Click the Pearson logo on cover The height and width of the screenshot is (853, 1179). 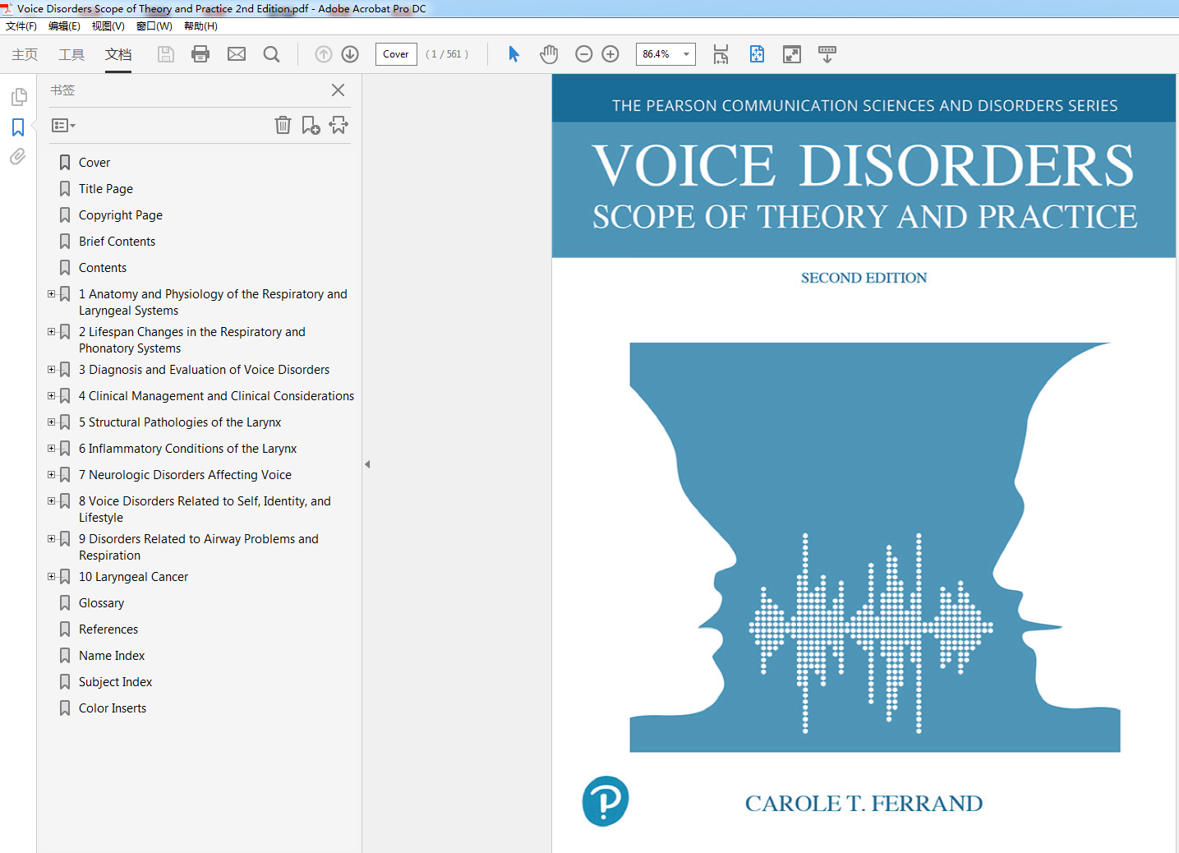(x=606, y=801)
